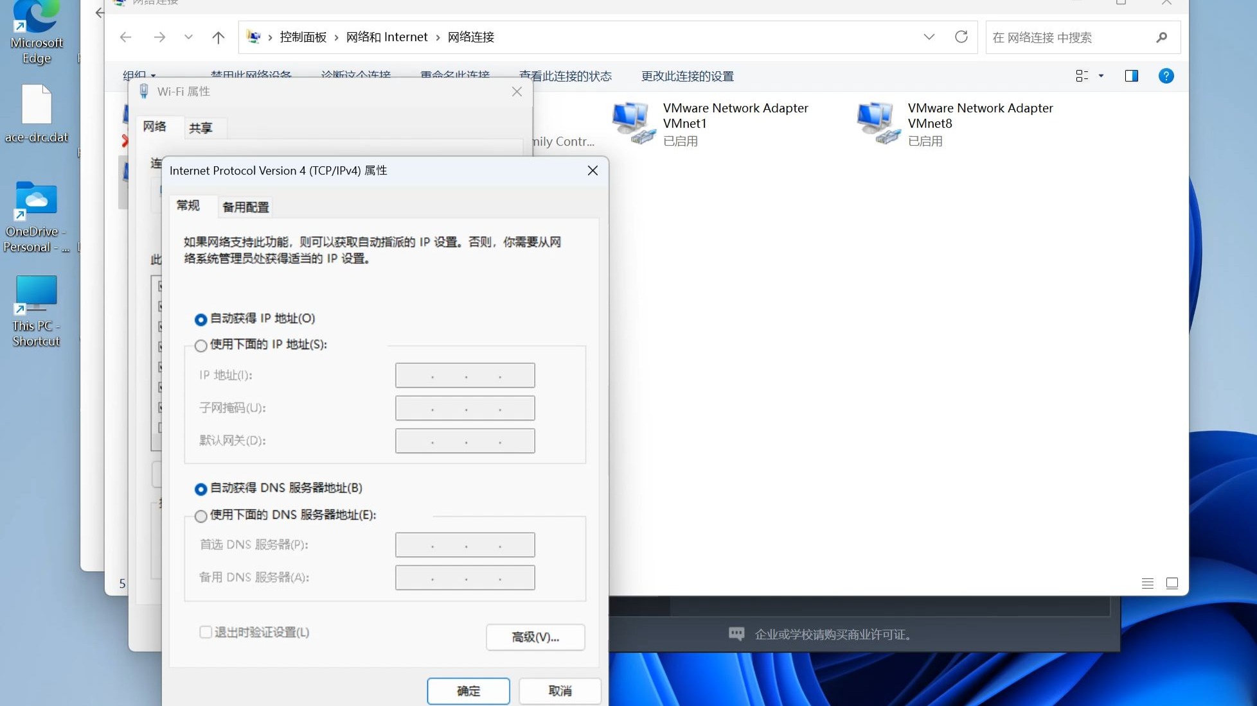Screen dimensions: 1257x706
Task: Select the VMware Network Adapter VMnet8
Action: point(951,123)
